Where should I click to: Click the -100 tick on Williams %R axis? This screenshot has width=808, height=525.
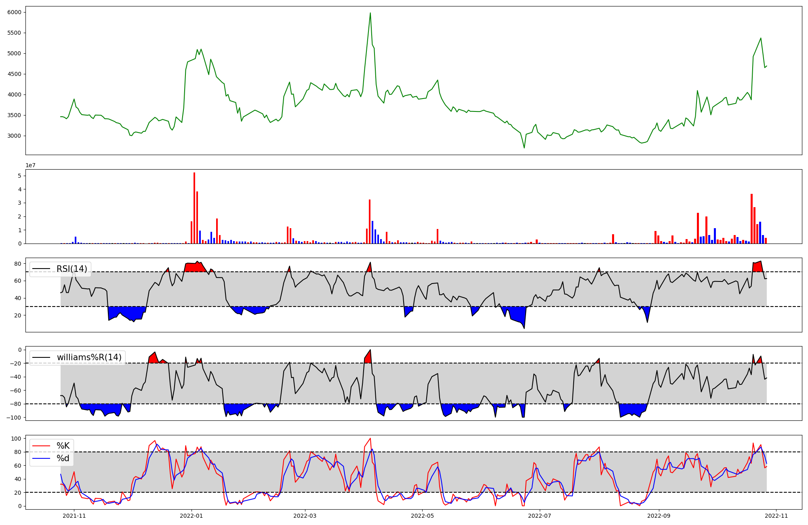(x=13, y=417)
